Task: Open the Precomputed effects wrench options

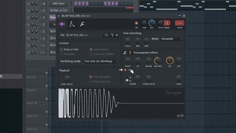Action: [x=125, y=53]
